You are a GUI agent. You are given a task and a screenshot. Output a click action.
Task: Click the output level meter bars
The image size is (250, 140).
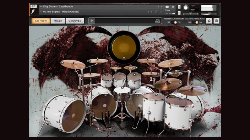[x=209, y=8]
